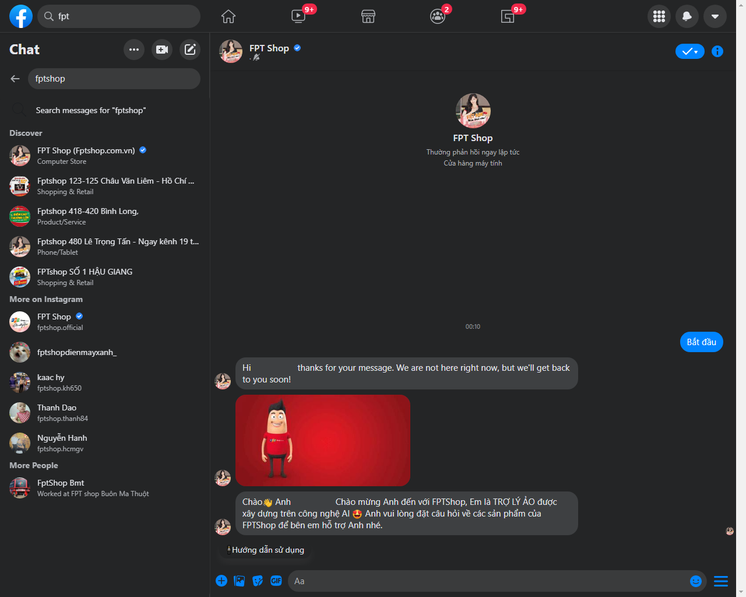Open the chat bot menu icon

point(721,581)
